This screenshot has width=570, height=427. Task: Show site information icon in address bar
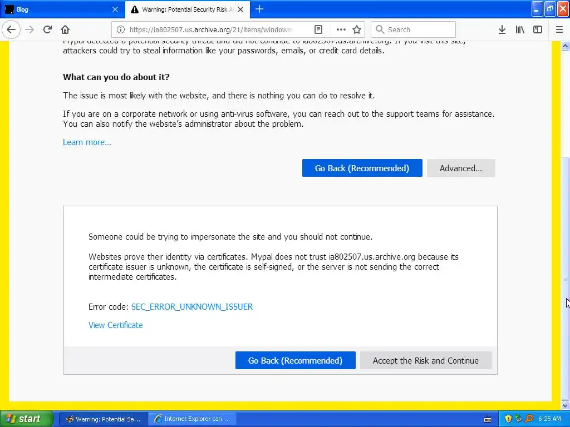click(121, 29)
